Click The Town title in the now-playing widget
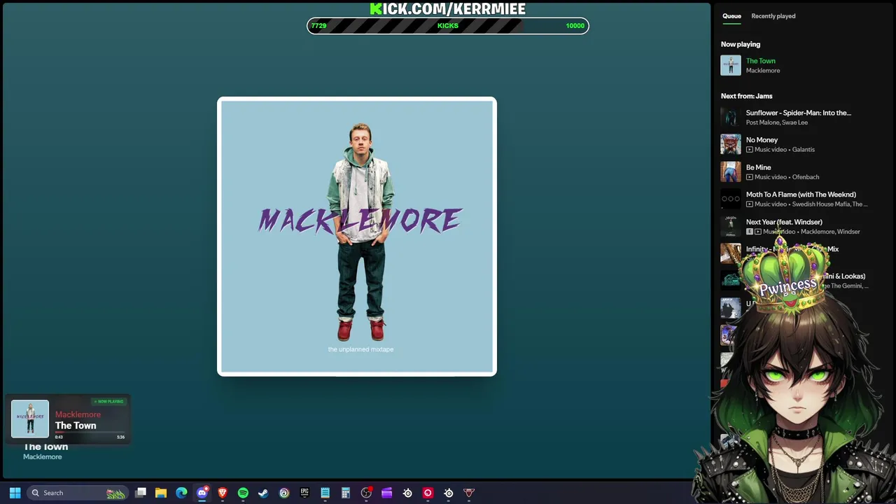896x504 pixels. click(x=76, y=426)
